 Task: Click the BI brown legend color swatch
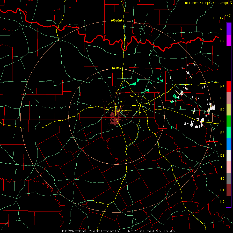point(229,190)
